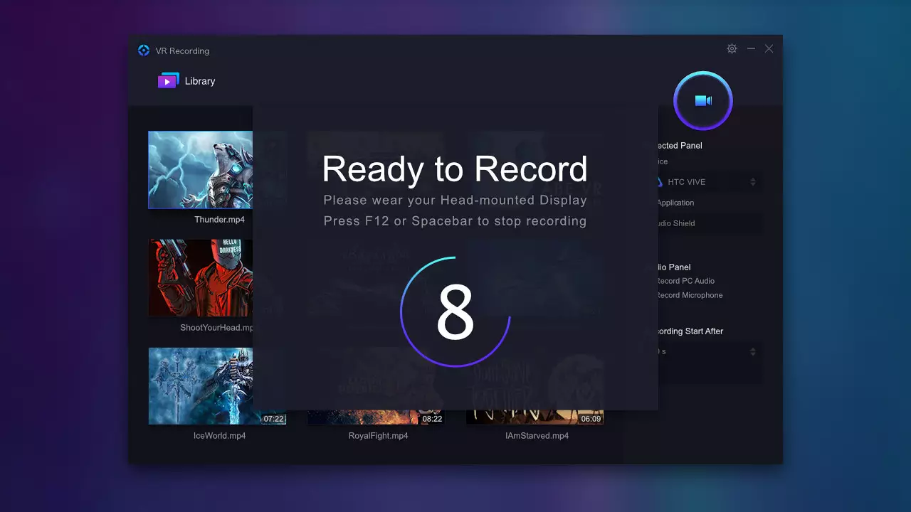Image resolution: width=911 pixels, height=512 pixels.
Task: Click the Thunder.mp4 file name
Action: coord(219,220)
